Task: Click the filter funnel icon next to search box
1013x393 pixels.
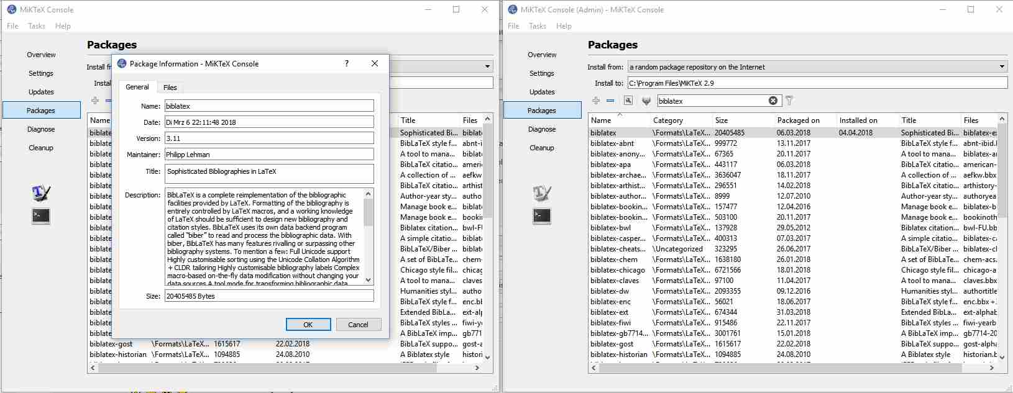Action: tap(789, 101)
